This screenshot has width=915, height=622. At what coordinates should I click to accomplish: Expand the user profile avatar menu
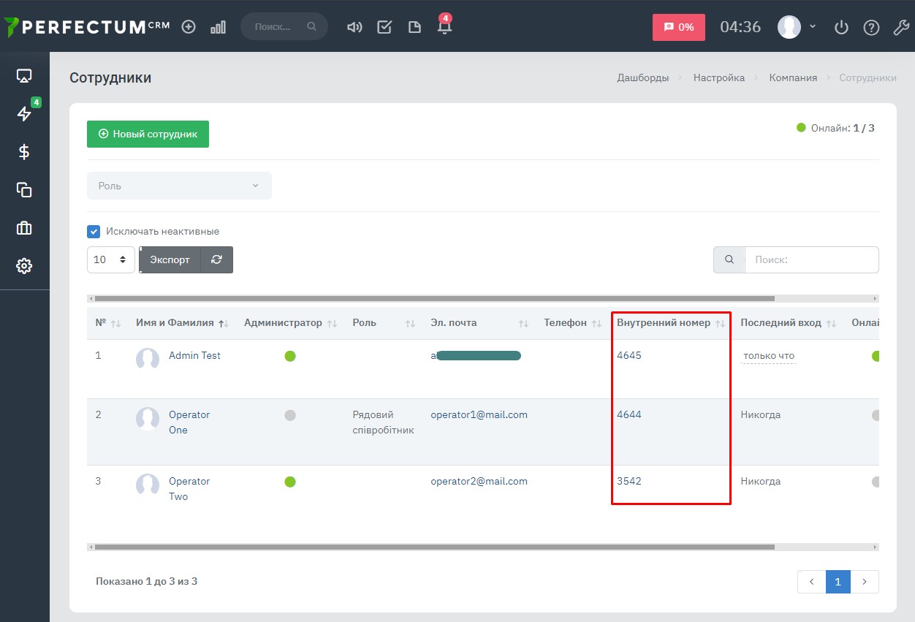click(x=797, y=28)
